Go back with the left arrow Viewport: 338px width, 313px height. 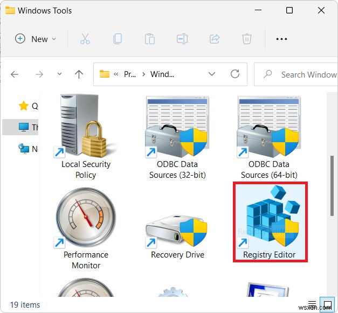pyautogui.click(x=15, y=74)
